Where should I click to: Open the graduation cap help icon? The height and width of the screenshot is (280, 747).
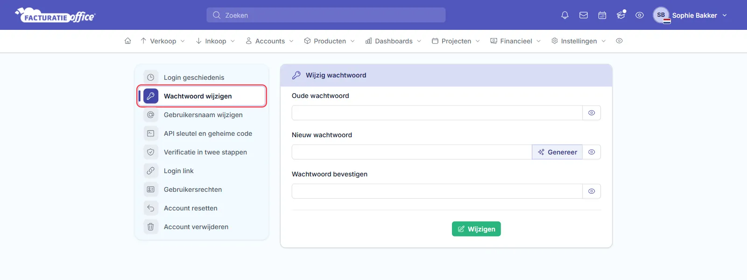coord(621,15)
